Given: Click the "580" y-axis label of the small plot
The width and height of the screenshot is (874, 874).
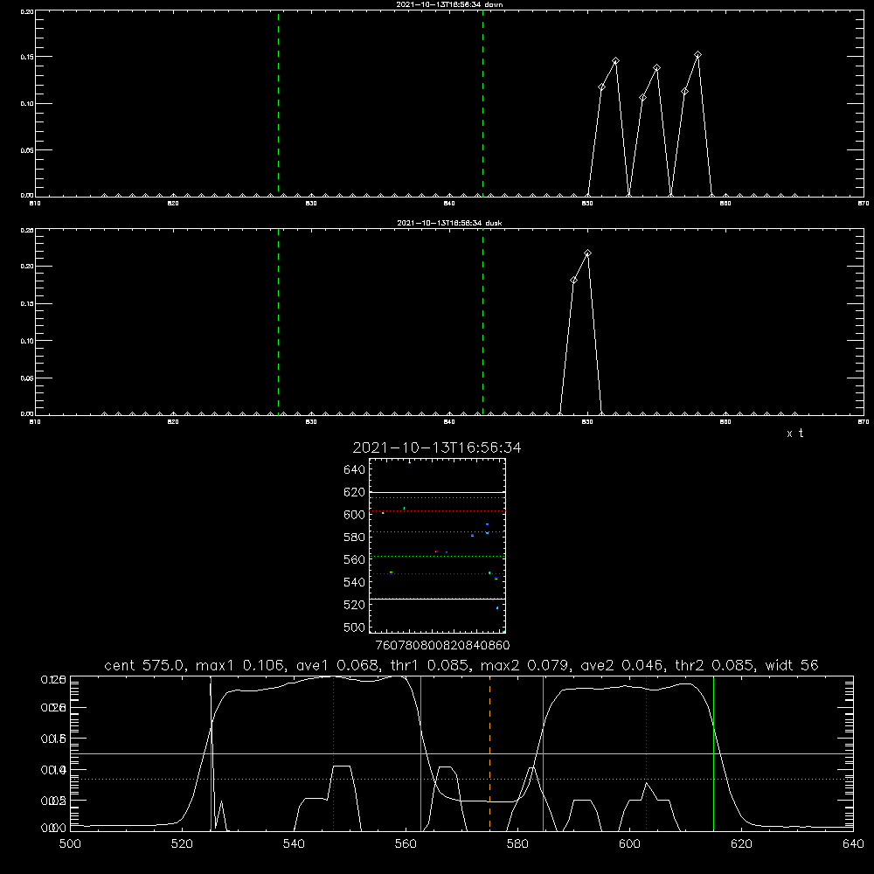Looking at the screenshot, I should point(355,538).
